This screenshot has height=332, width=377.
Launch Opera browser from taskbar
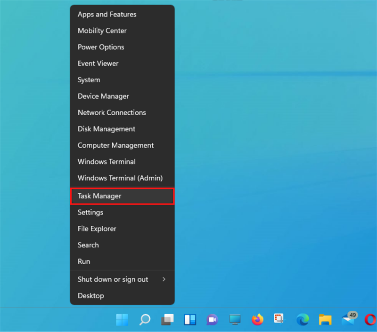(370, 319)
